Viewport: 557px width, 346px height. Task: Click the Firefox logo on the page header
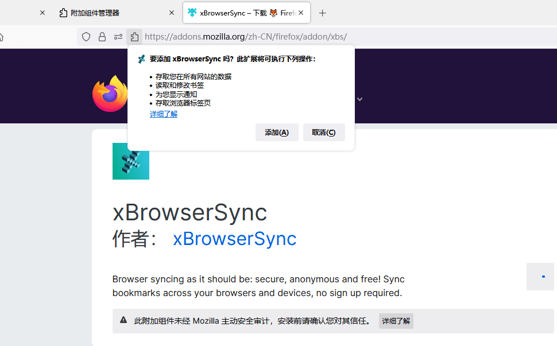tap(110, 94)
